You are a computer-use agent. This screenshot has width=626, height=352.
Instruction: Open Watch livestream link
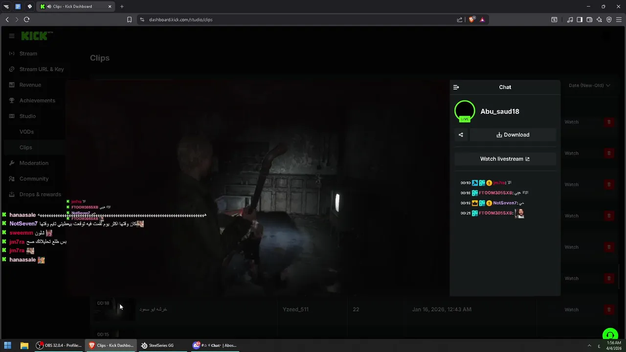click(x=505, y=159)
